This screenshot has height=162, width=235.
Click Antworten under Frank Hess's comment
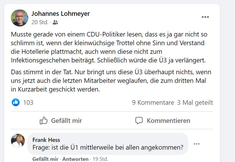(75, 159)
